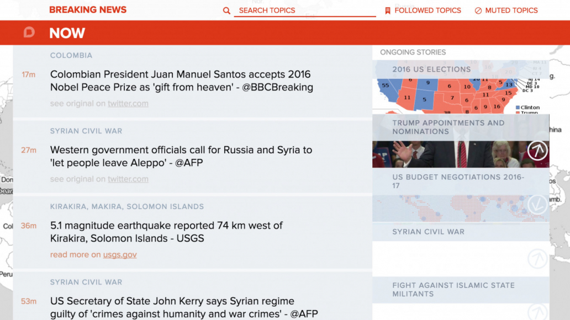Open Syrian Civil War in Ongoing Stories
The image size is (570, 320).
[428, 232]
